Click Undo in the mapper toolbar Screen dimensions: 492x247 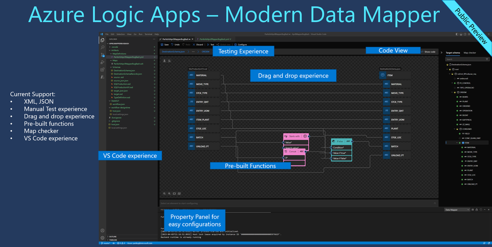coord(175,45)
